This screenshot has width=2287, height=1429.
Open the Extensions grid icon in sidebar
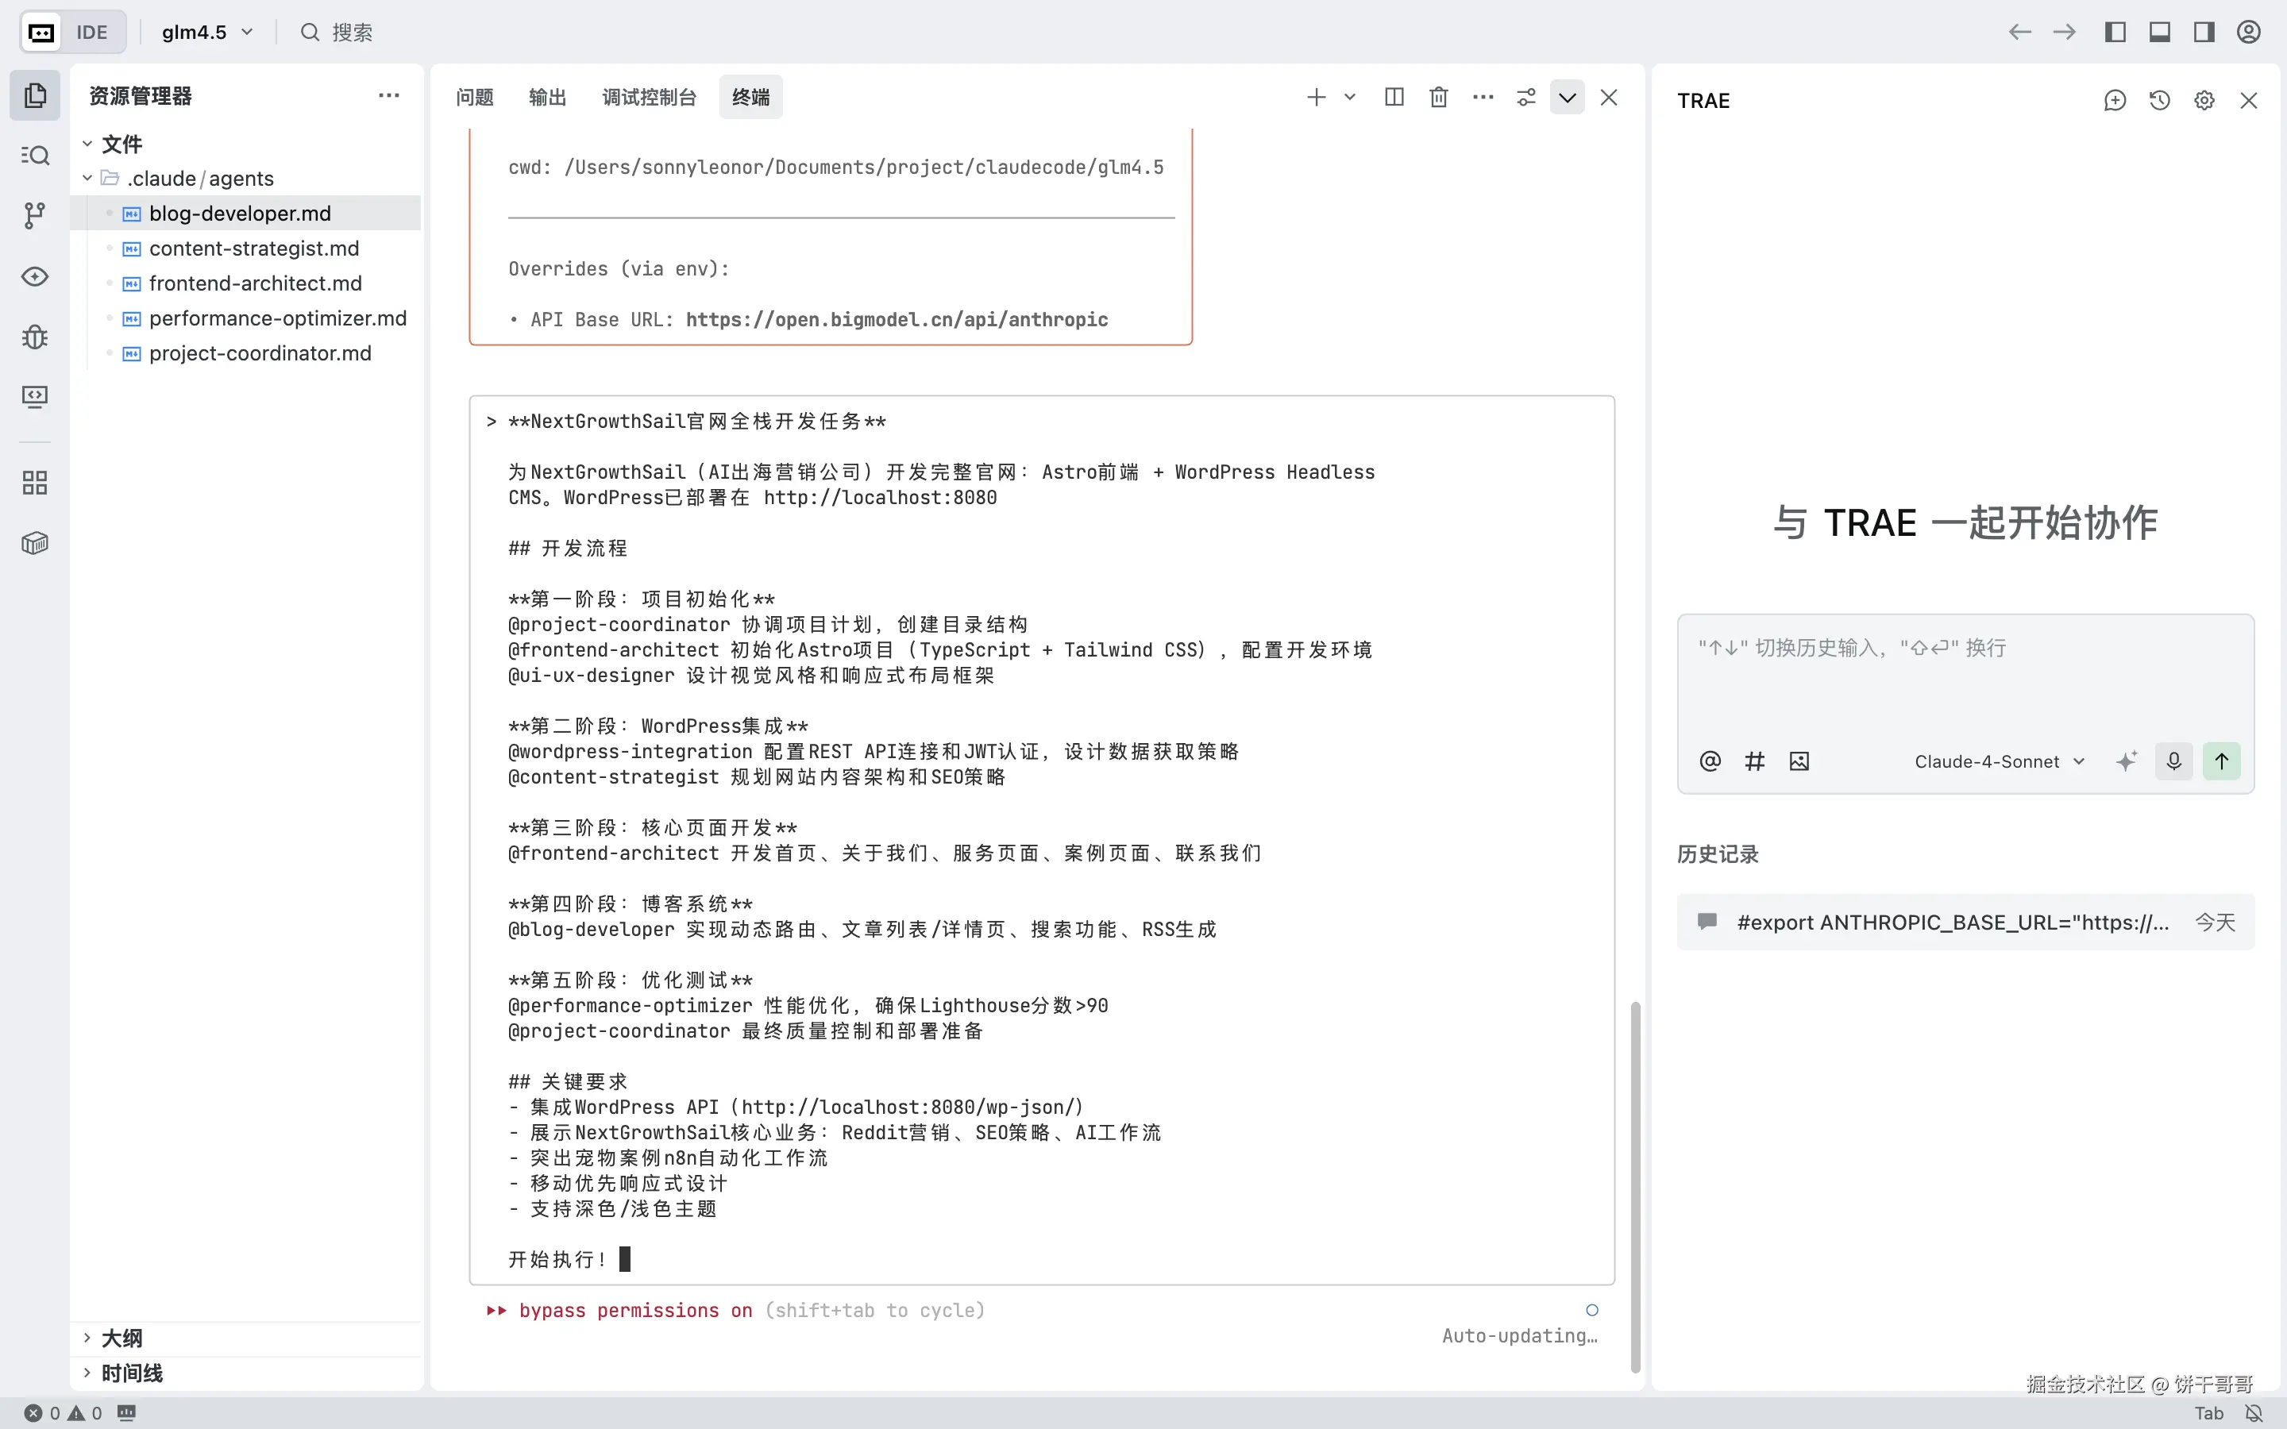pos(35,483)
